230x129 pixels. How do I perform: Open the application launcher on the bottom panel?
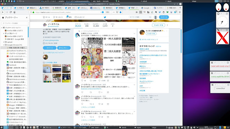click(x=1, y=128)
